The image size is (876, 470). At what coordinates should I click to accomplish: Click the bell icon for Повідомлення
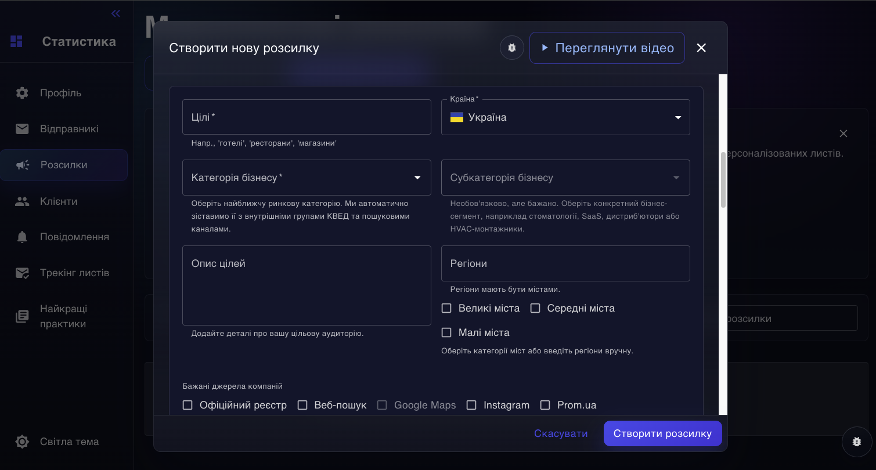click(x=22, y=237)
